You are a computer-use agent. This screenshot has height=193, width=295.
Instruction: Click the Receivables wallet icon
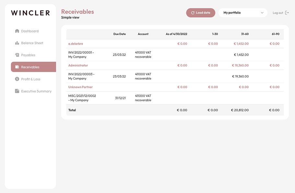(17, 67)
